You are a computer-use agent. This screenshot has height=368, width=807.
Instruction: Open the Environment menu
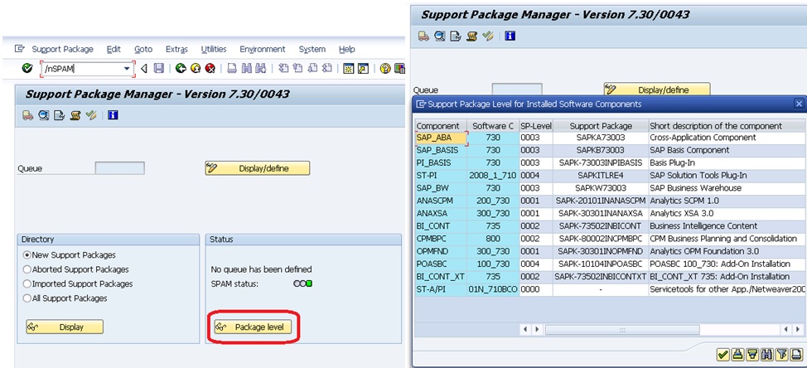pyautogui.click(x=263, y=50)
